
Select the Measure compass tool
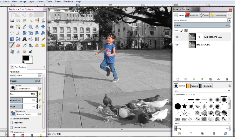click(37, 27)
